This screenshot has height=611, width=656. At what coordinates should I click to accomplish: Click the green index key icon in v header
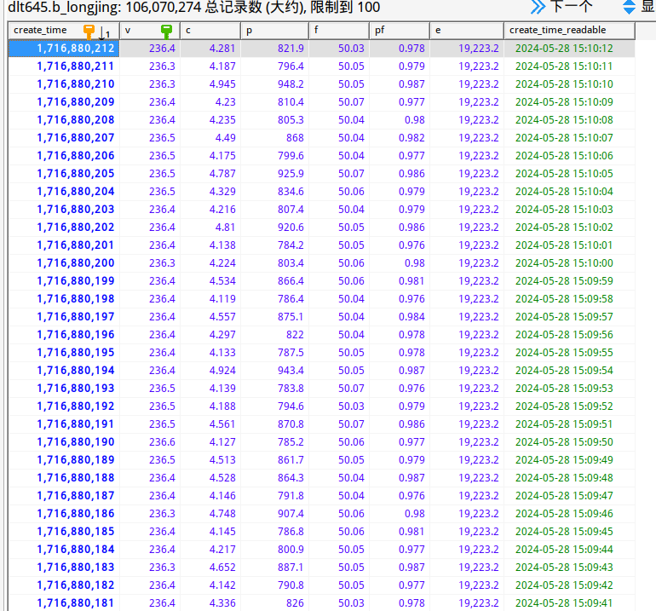[x=167, y=31]
